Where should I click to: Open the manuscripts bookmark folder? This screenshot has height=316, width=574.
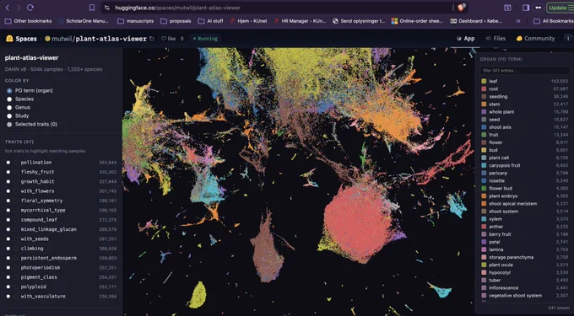coord(135,21)
